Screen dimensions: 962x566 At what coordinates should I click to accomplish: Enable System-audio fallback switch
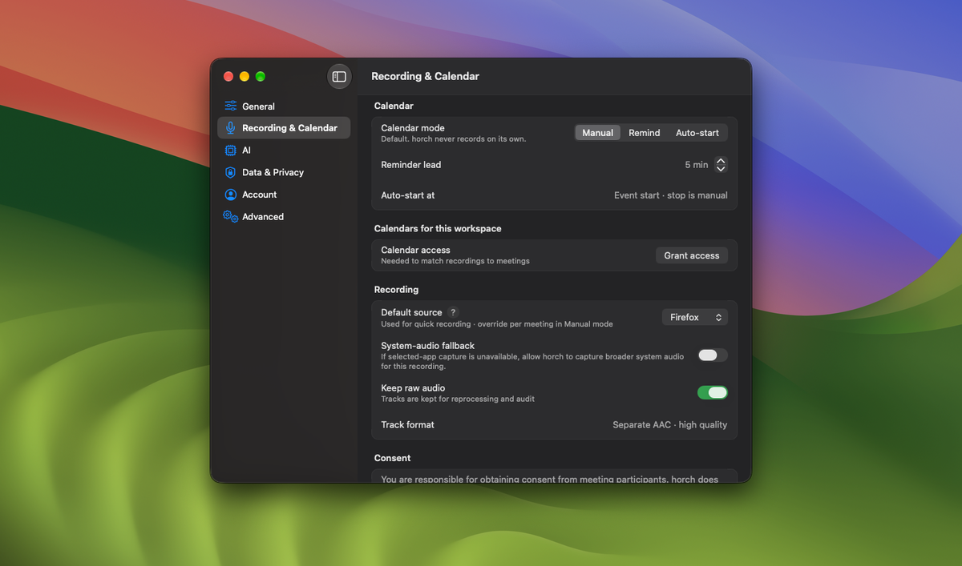coord(713,355)
